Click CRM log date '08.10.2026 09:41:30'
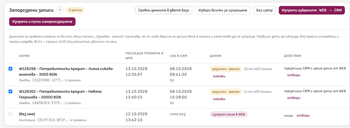The height and width of the screenshot is (128, 350). 180,72
